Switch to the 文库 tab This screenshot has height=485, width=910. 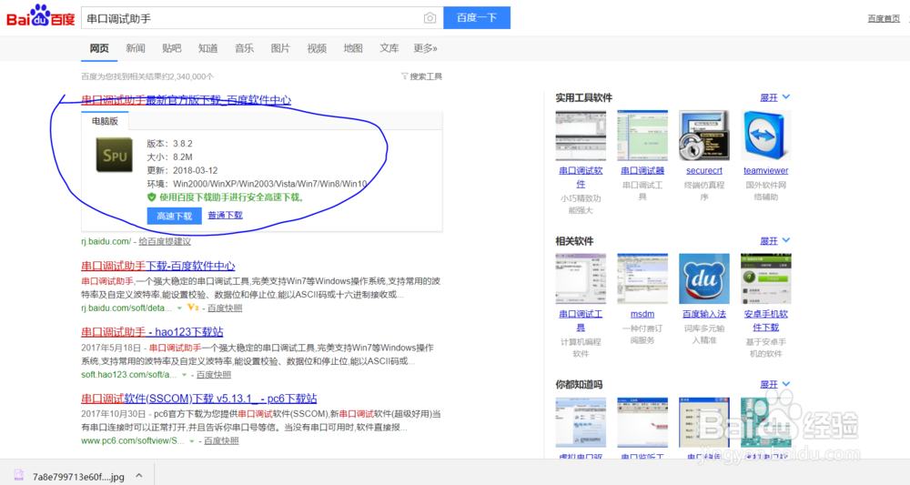pyautogui.click(x=389, y=48)
